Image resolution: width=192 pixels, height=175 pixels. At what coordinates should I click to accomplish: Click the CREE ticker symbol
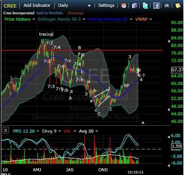click(x=10, y=6)
